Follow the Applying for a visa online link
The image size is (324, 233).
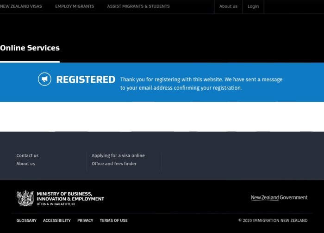tap(118, 156)
